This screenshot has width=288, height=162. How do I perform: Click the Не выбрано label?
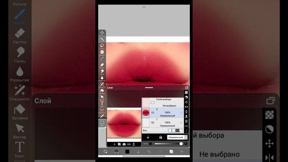coord(169,106)
